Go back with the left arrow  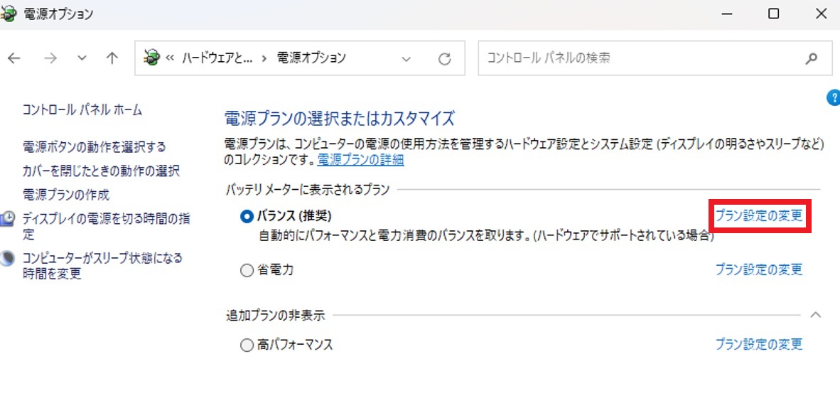click(x=14, y=58)
